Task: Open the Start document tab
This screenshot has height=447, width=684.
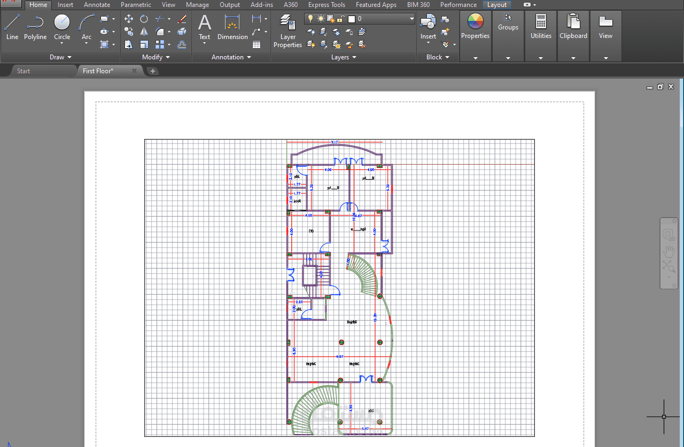Action: 24,71
